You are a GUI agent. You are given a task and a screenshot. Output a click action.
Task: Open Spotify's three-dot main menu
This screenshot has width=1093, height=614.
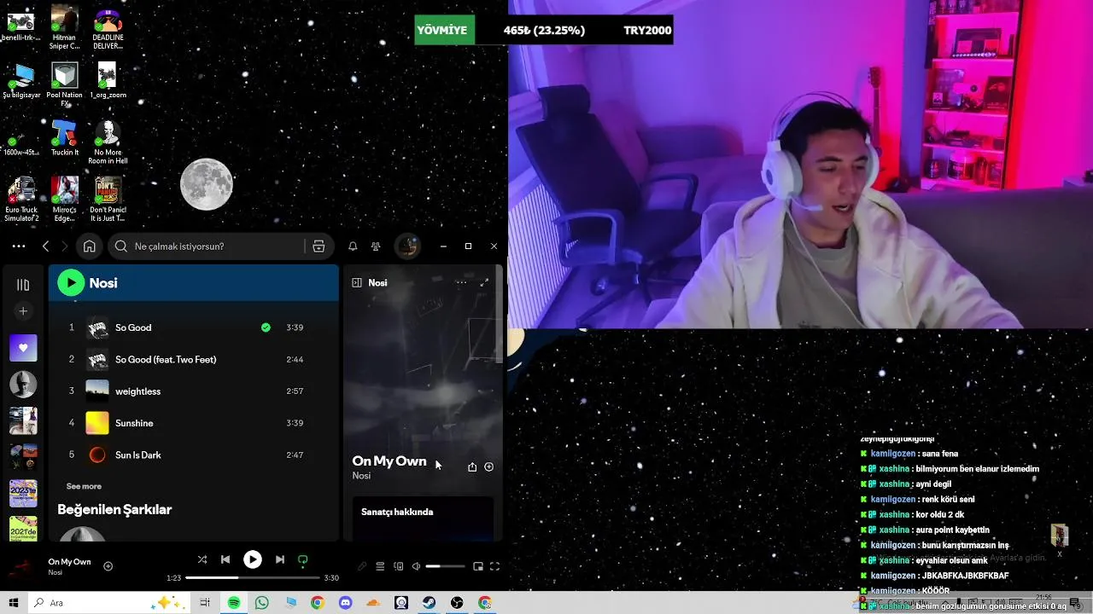point(18,246)
